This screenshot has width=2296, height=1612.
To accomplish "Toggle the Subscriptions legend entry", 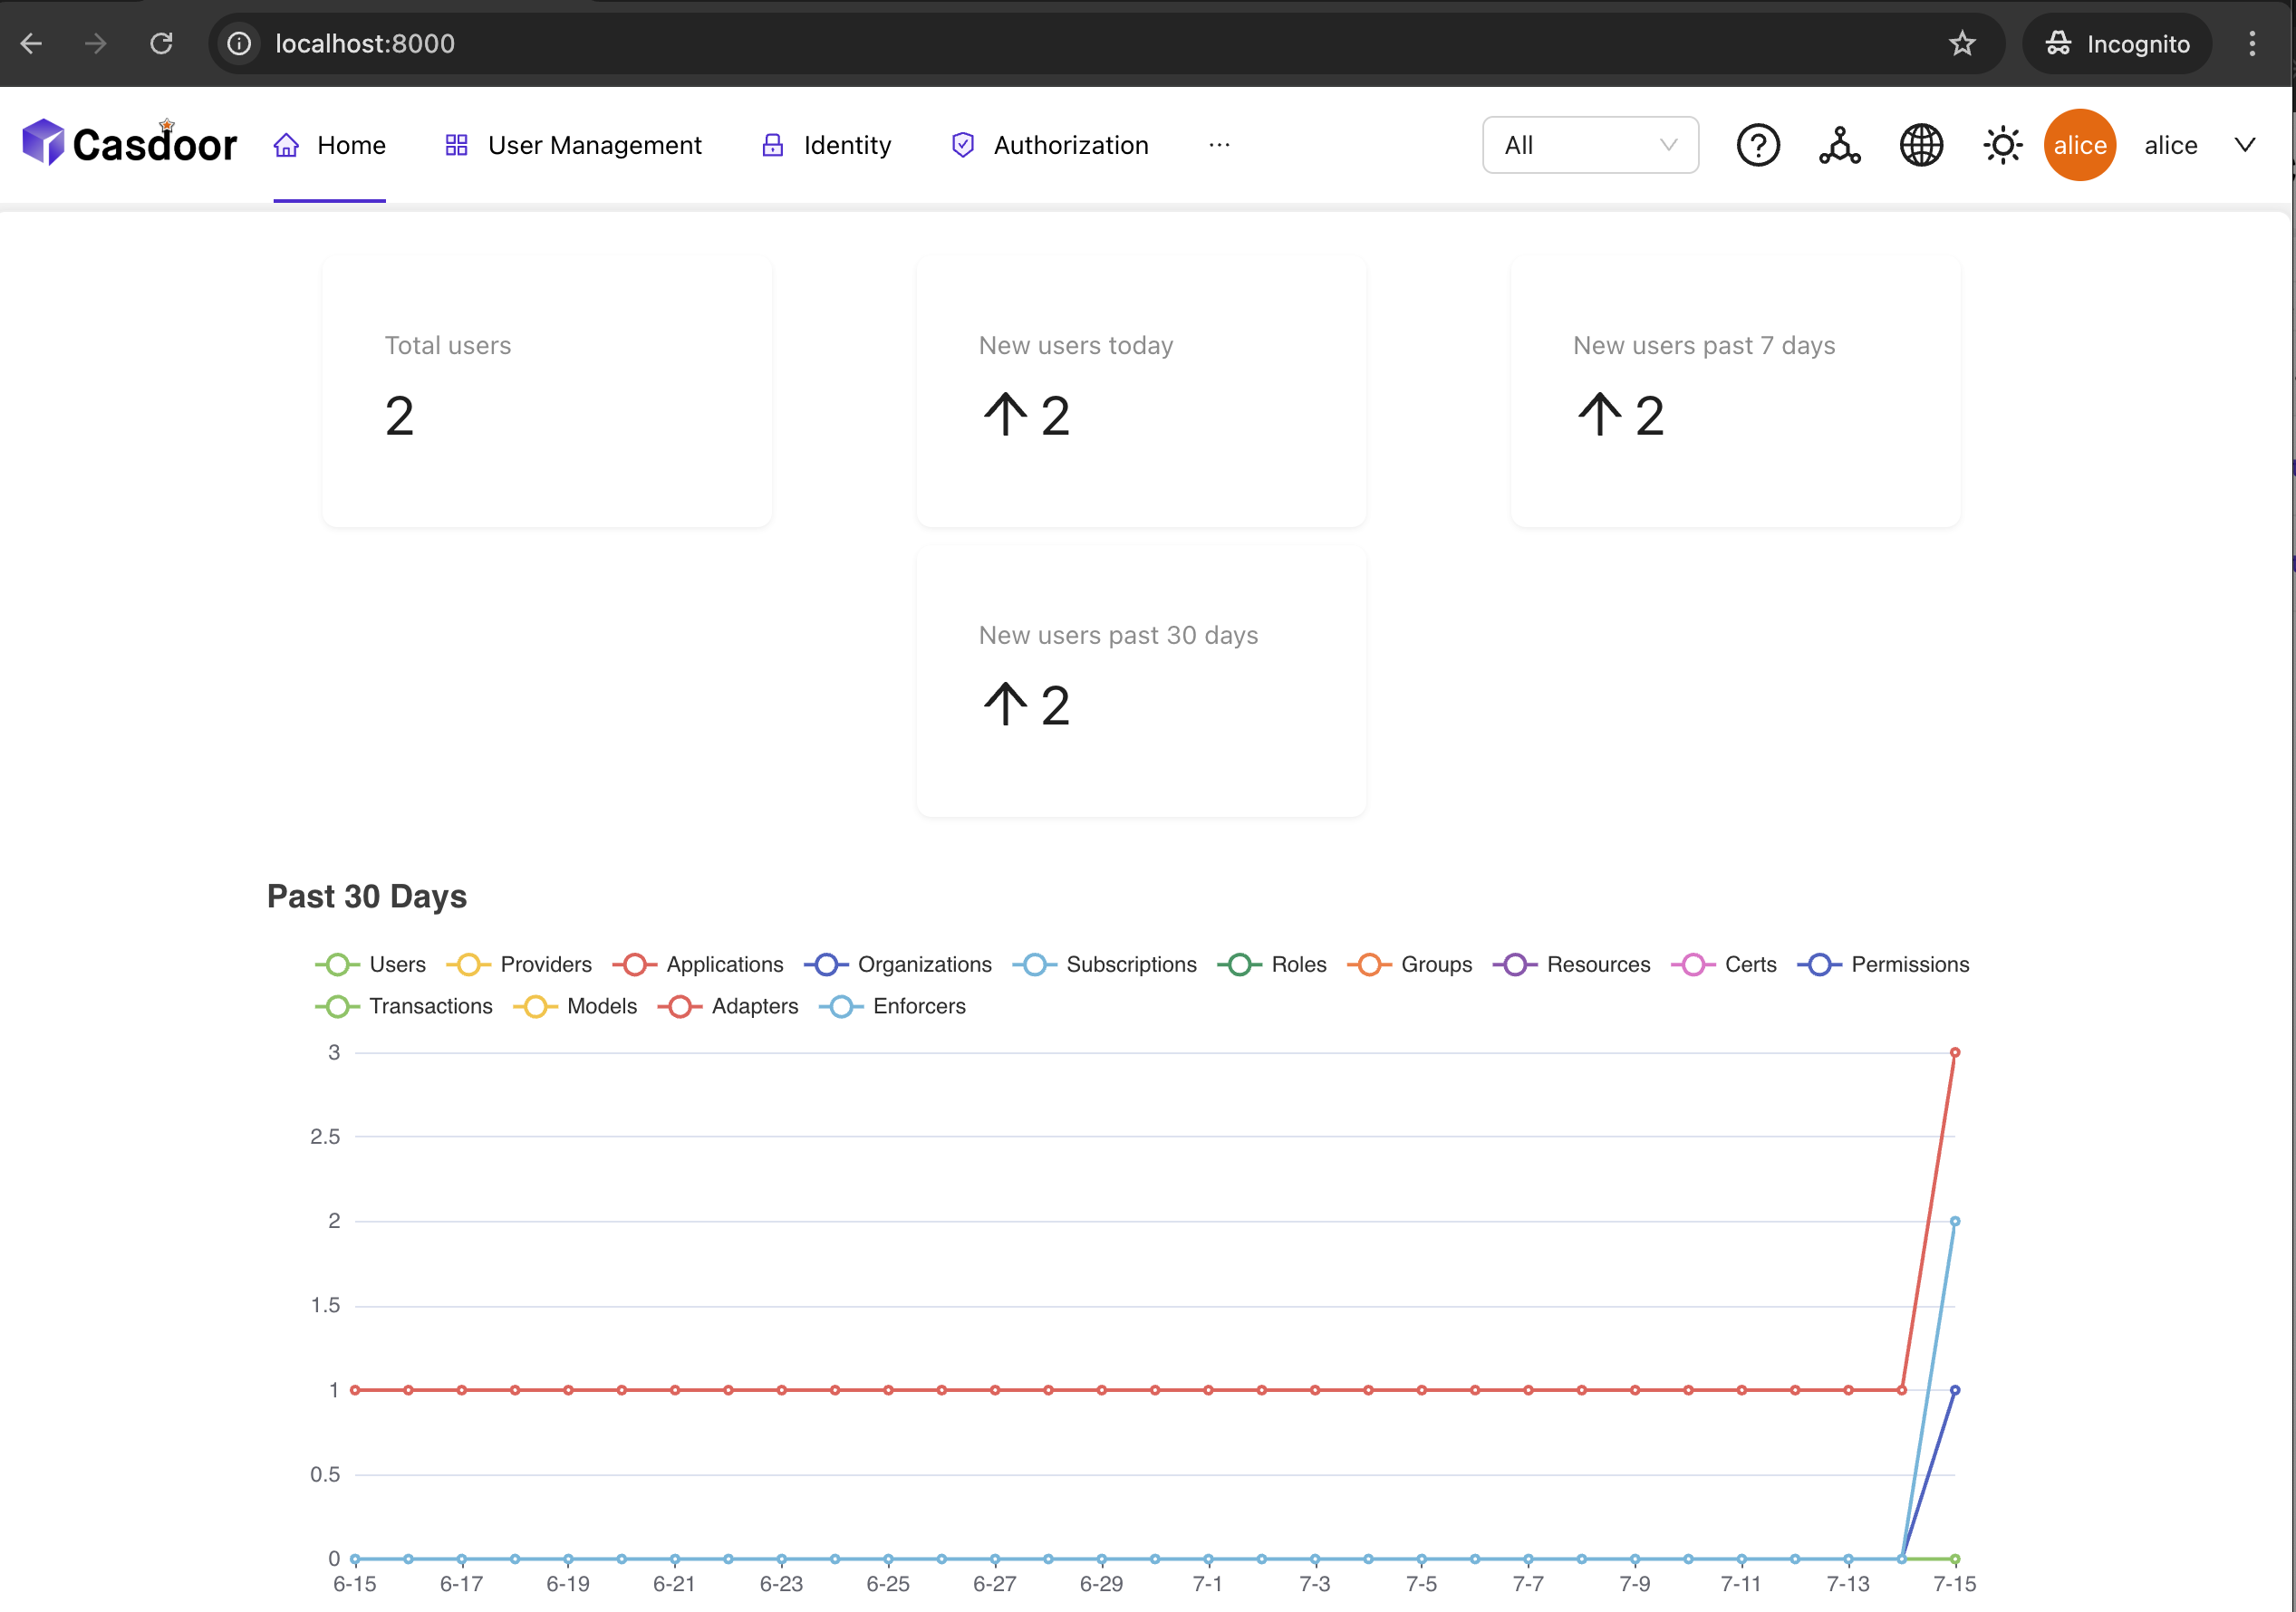I will coord(1104,964).
